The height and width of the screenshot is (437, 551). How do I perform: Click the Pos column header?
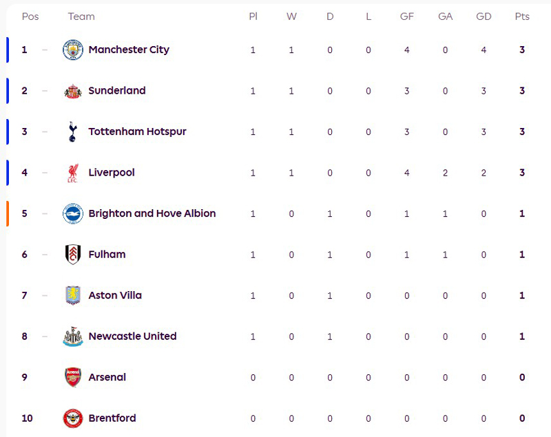point(30,17)
